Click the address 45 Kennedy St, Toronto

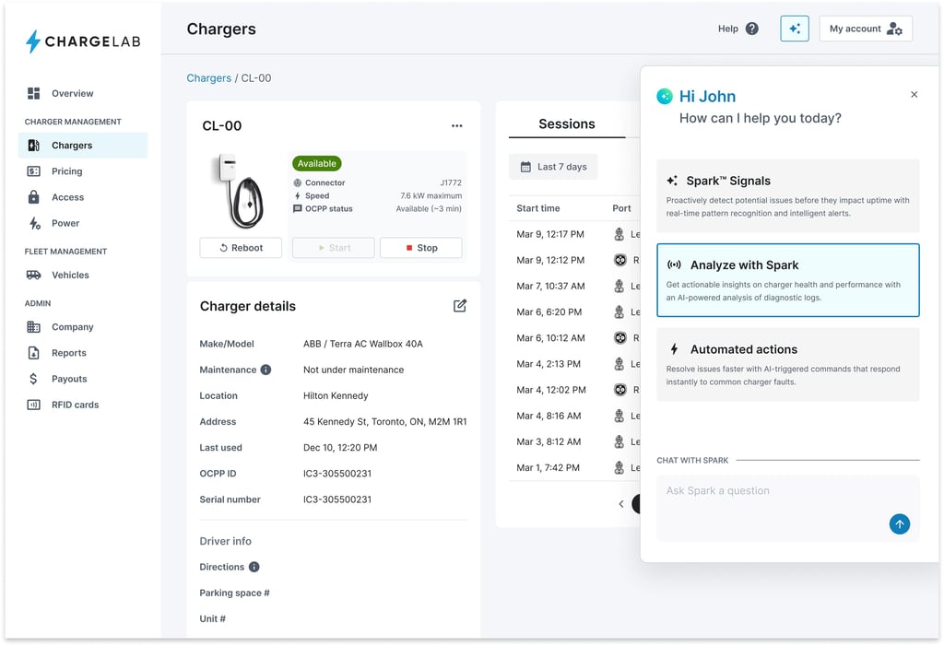coord(384,421)
